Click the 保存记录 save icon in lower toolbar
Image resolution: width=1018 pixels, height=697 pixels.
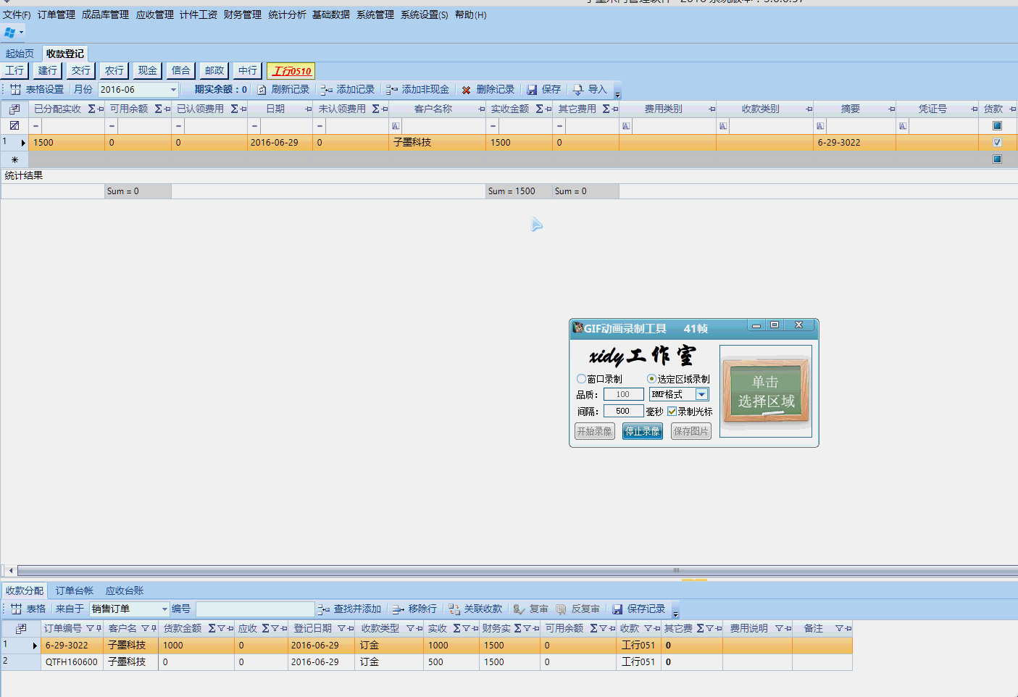point(617,609)
